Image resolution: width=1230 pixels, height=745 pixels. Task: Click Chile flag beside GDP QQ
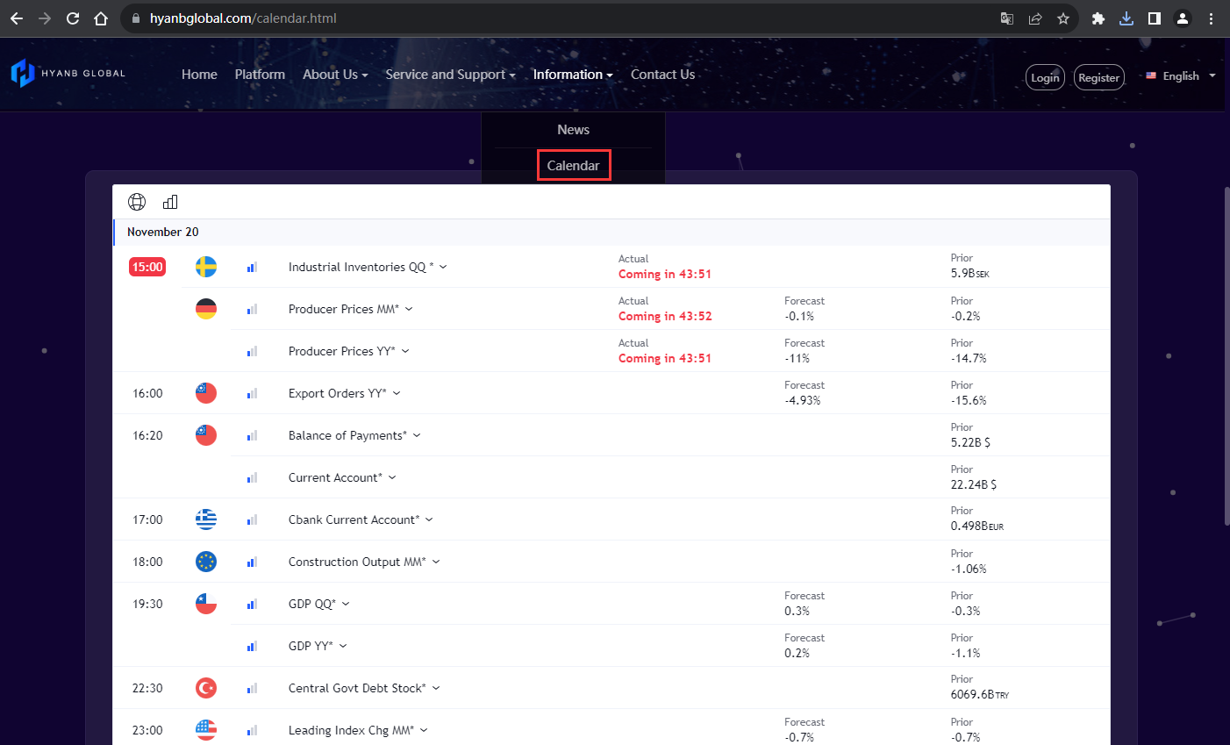coord(206,604)
